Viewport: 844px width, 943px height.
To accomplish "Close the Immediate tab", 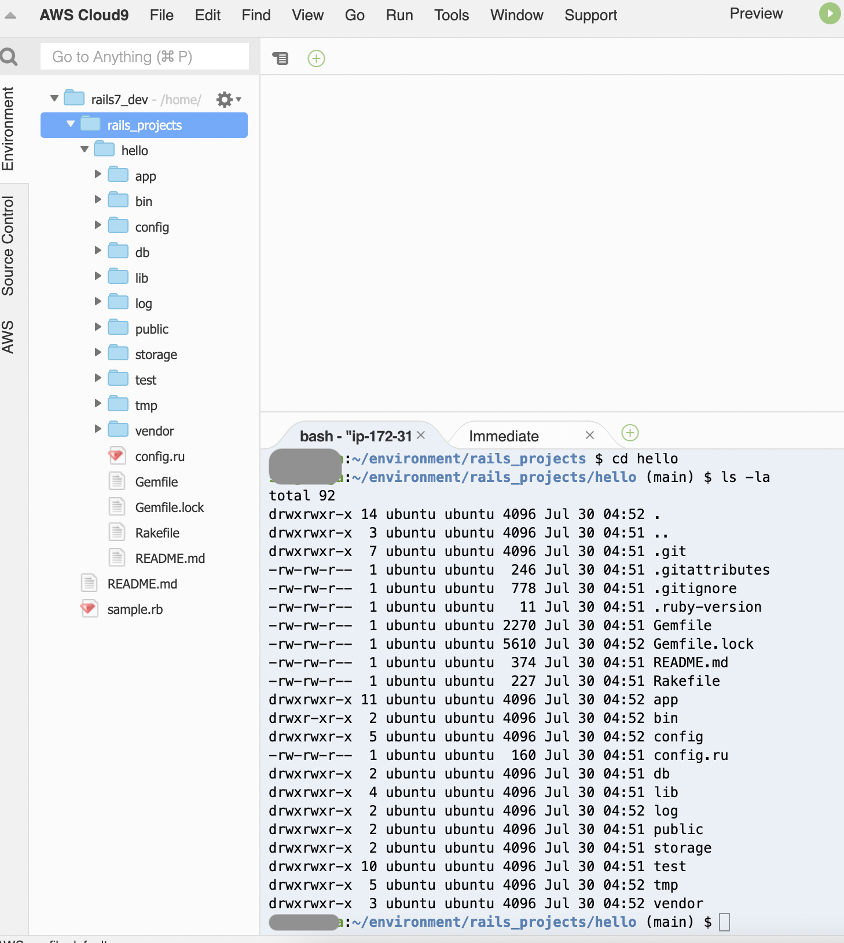I will click(x=590, y=435).
